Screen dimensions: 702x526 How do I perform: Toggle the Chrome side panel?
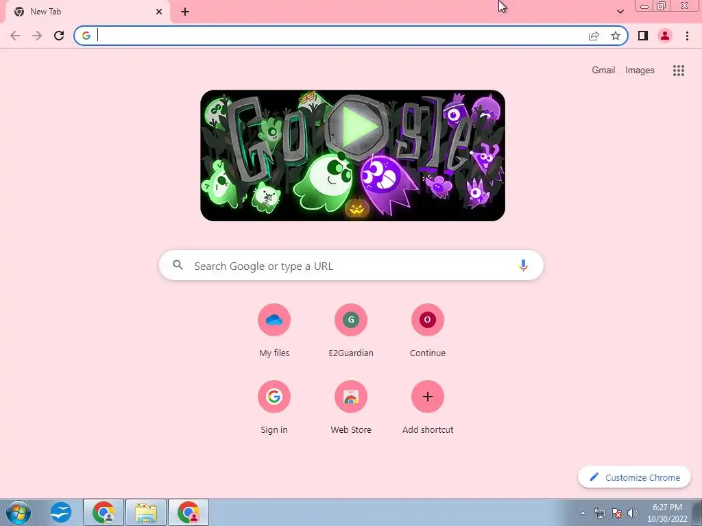tap(643, 36)
